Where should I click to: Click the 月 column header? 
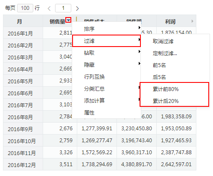tap(23, 21)
